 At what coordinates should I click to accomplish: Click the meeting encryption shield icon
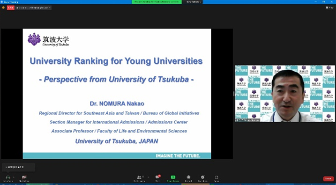coord(3,7)
